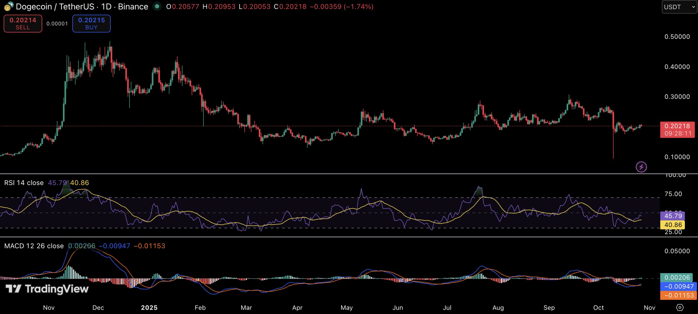Open chart settings gear on time axis
The image size is (698, 314).
point(680,307)
